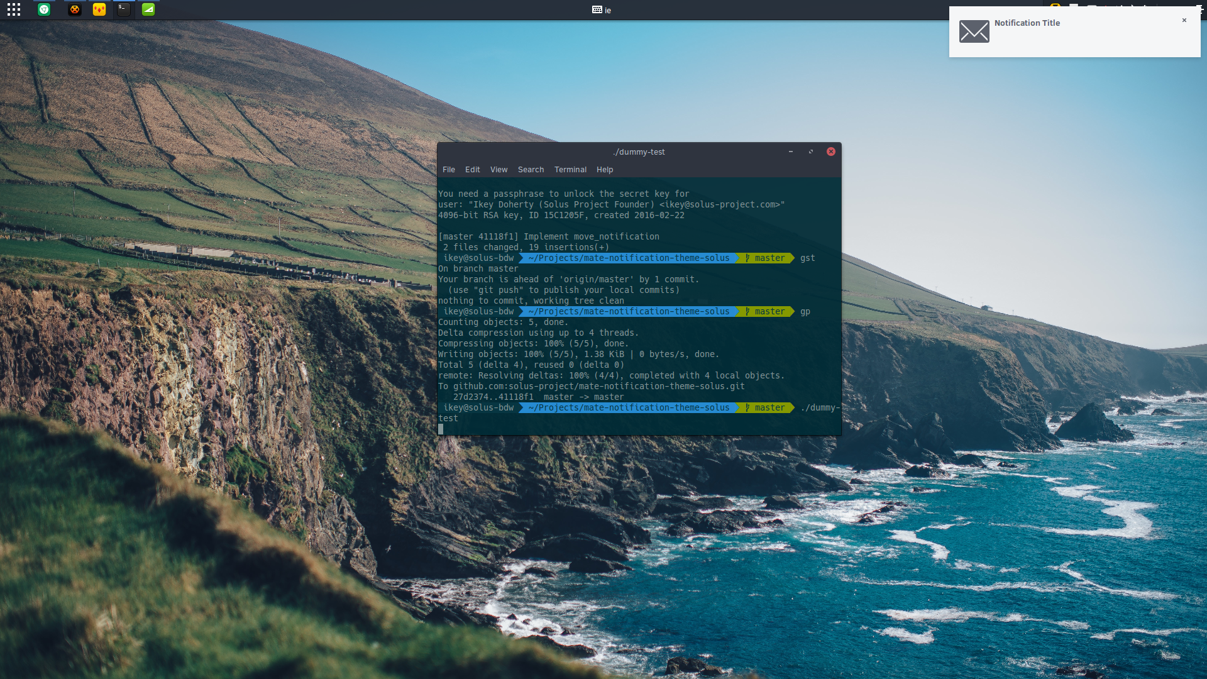Open the View menu in terminal
This screenshot has height=679, width=1207.
499,170
